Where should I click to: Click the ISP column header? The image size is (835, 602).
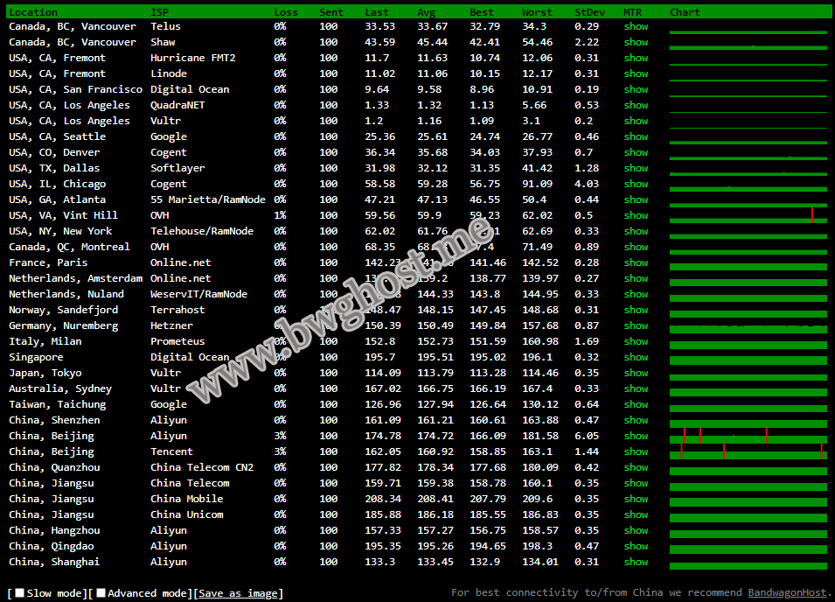click(x=160, y=11)
